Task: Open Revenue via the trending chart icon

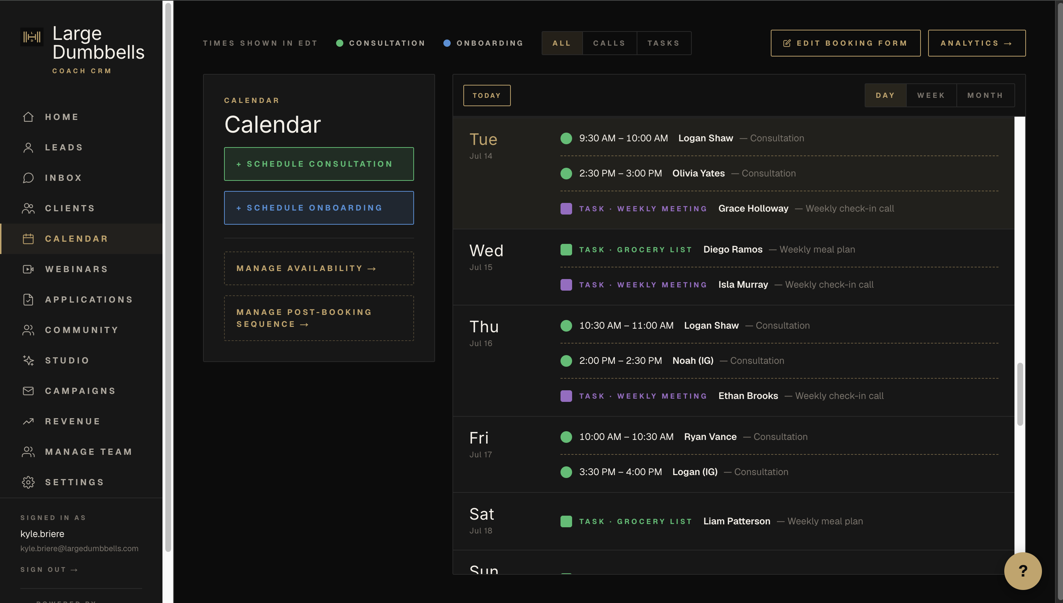Action: 28,421
